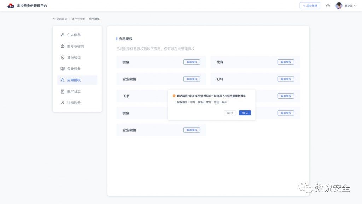Screen dimensions: 362x204
Task: Click the 北森 app name
Action: pyautogui.click(x=220, y=62)
